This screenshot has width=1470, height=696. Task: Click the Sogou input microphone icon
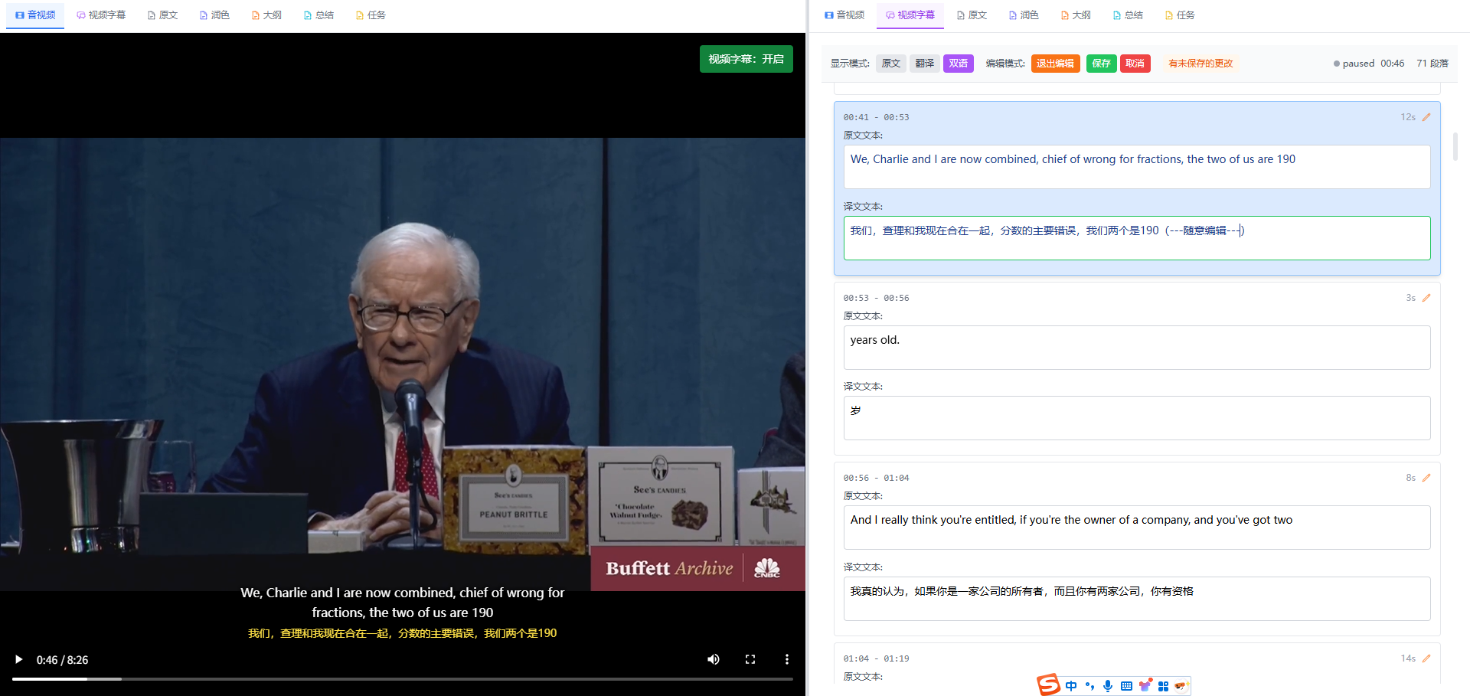pyautogui.click(x=1108, y=686)
